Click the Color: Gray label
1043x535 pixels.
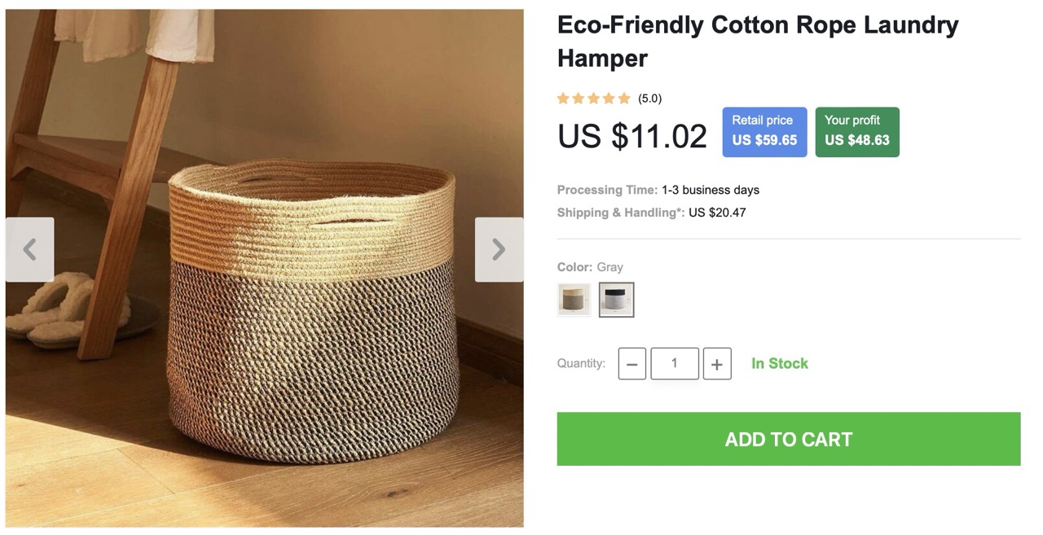(589, 267)
